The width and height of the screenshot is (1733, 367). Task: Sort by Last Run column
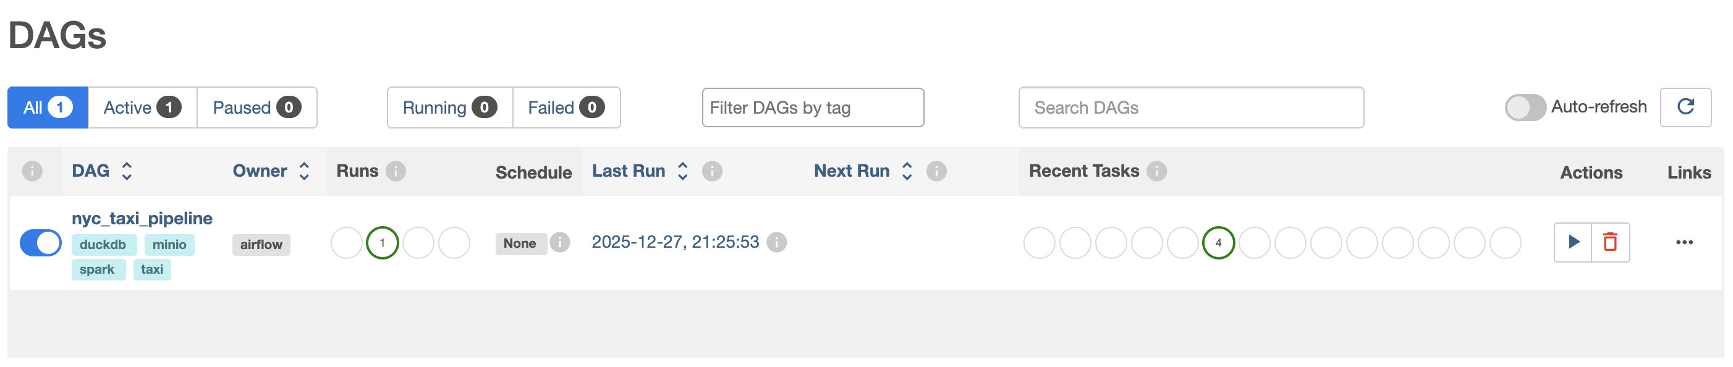click(x=682, y=171)
